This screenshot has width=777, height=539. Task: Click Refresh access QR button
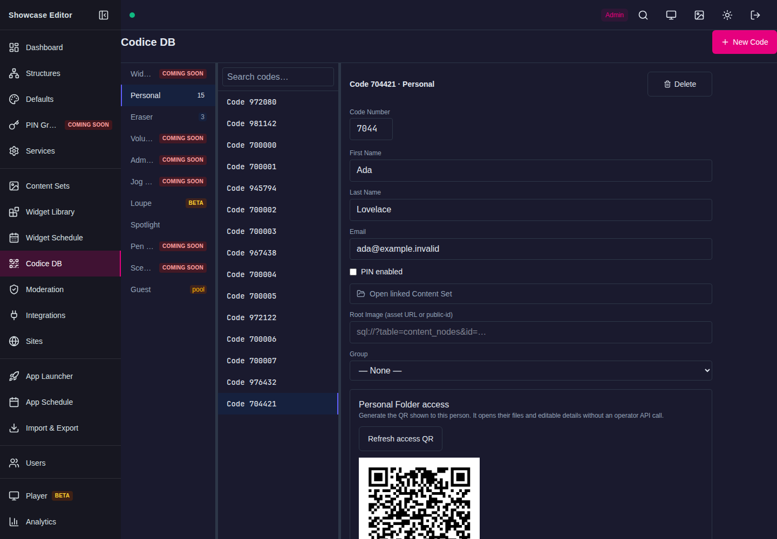400,439
